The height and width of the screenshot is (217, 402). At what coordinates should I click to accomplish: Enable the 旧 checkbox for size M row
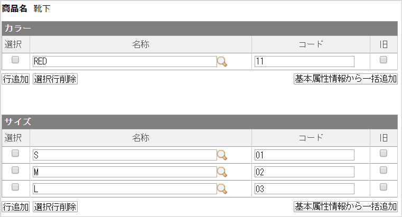tap(384, 170)
